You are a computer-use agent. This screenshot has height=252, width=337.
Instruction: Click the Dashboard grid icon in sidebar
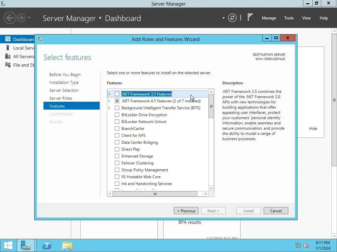click(x=8, y=39)
